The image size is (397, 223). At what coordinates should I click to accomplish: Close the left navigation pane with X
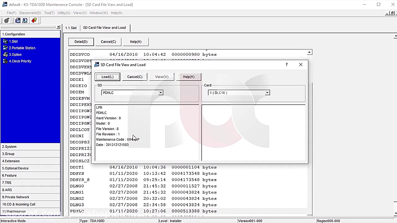coord(58,27)
